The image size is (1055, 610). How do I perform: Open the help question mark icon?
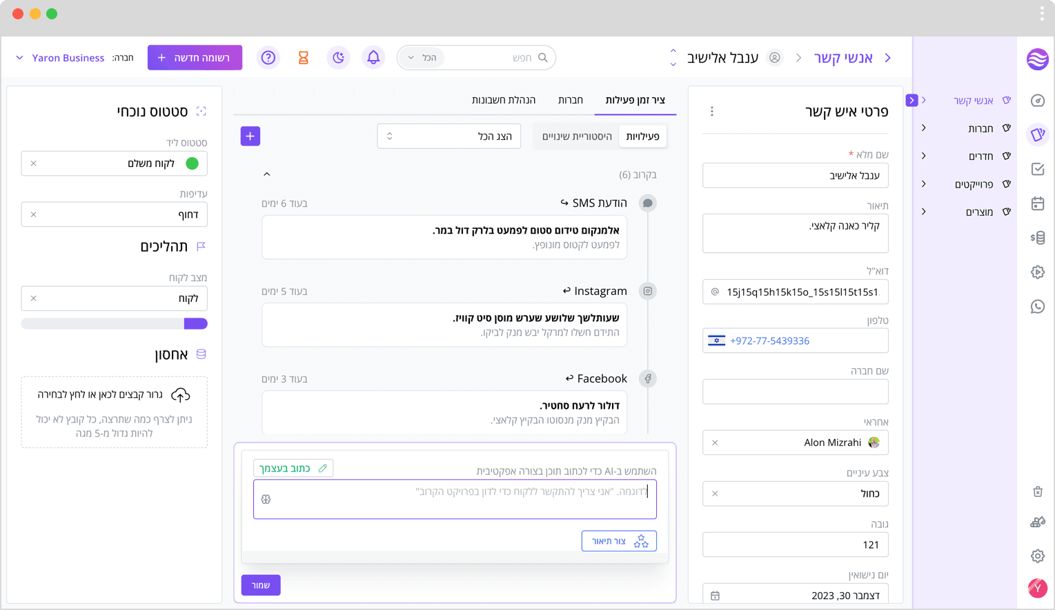click(x=268, y=58)
